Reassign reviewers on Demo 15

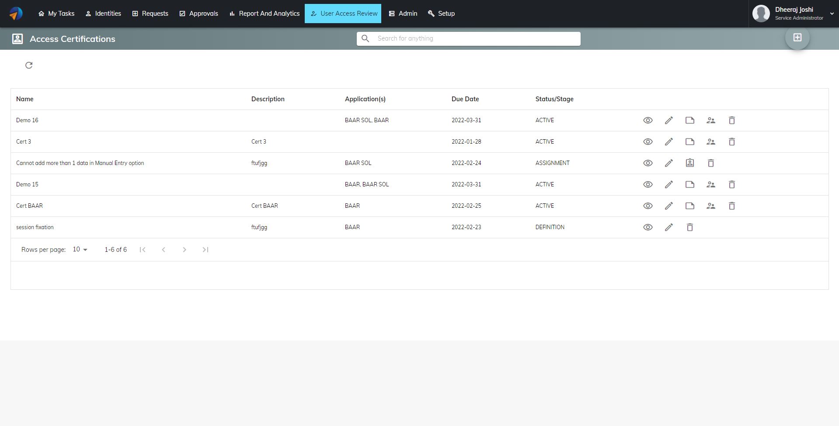click(x=711, y=184)
